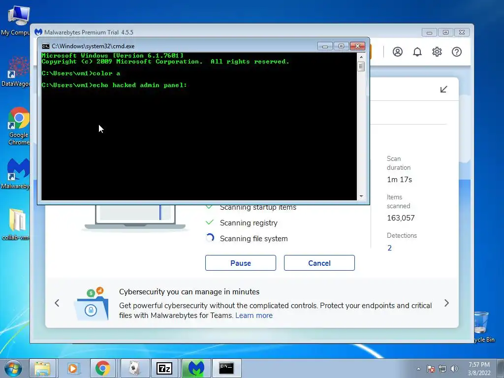Image resolution: width=504 pixels, height=378 pixels.
Task: Click the network tray icon
Action: pos(442,369)
